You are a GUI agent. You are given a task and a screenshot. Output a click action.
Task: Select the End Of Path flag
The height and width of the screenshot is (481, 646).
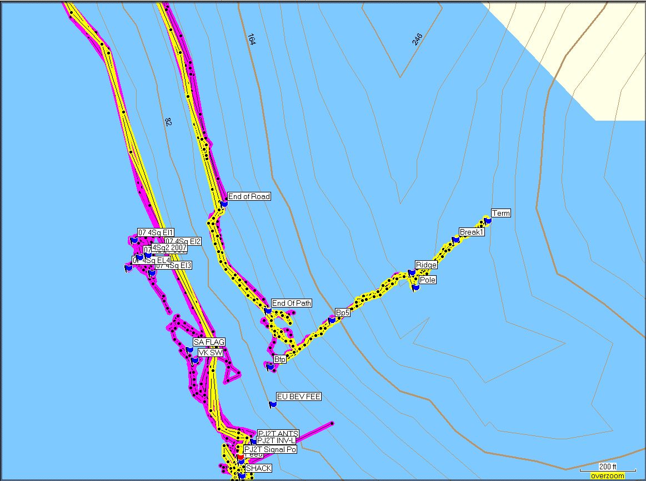click(x=268, y=311)
